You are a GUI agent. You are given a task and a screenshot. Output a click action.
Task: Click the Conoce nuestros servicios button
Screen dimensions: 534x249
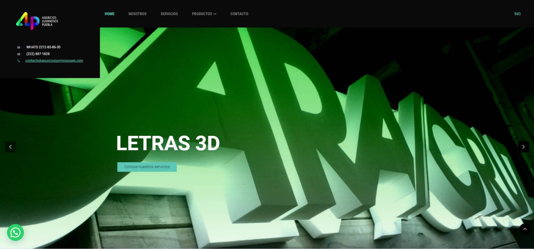147,167
